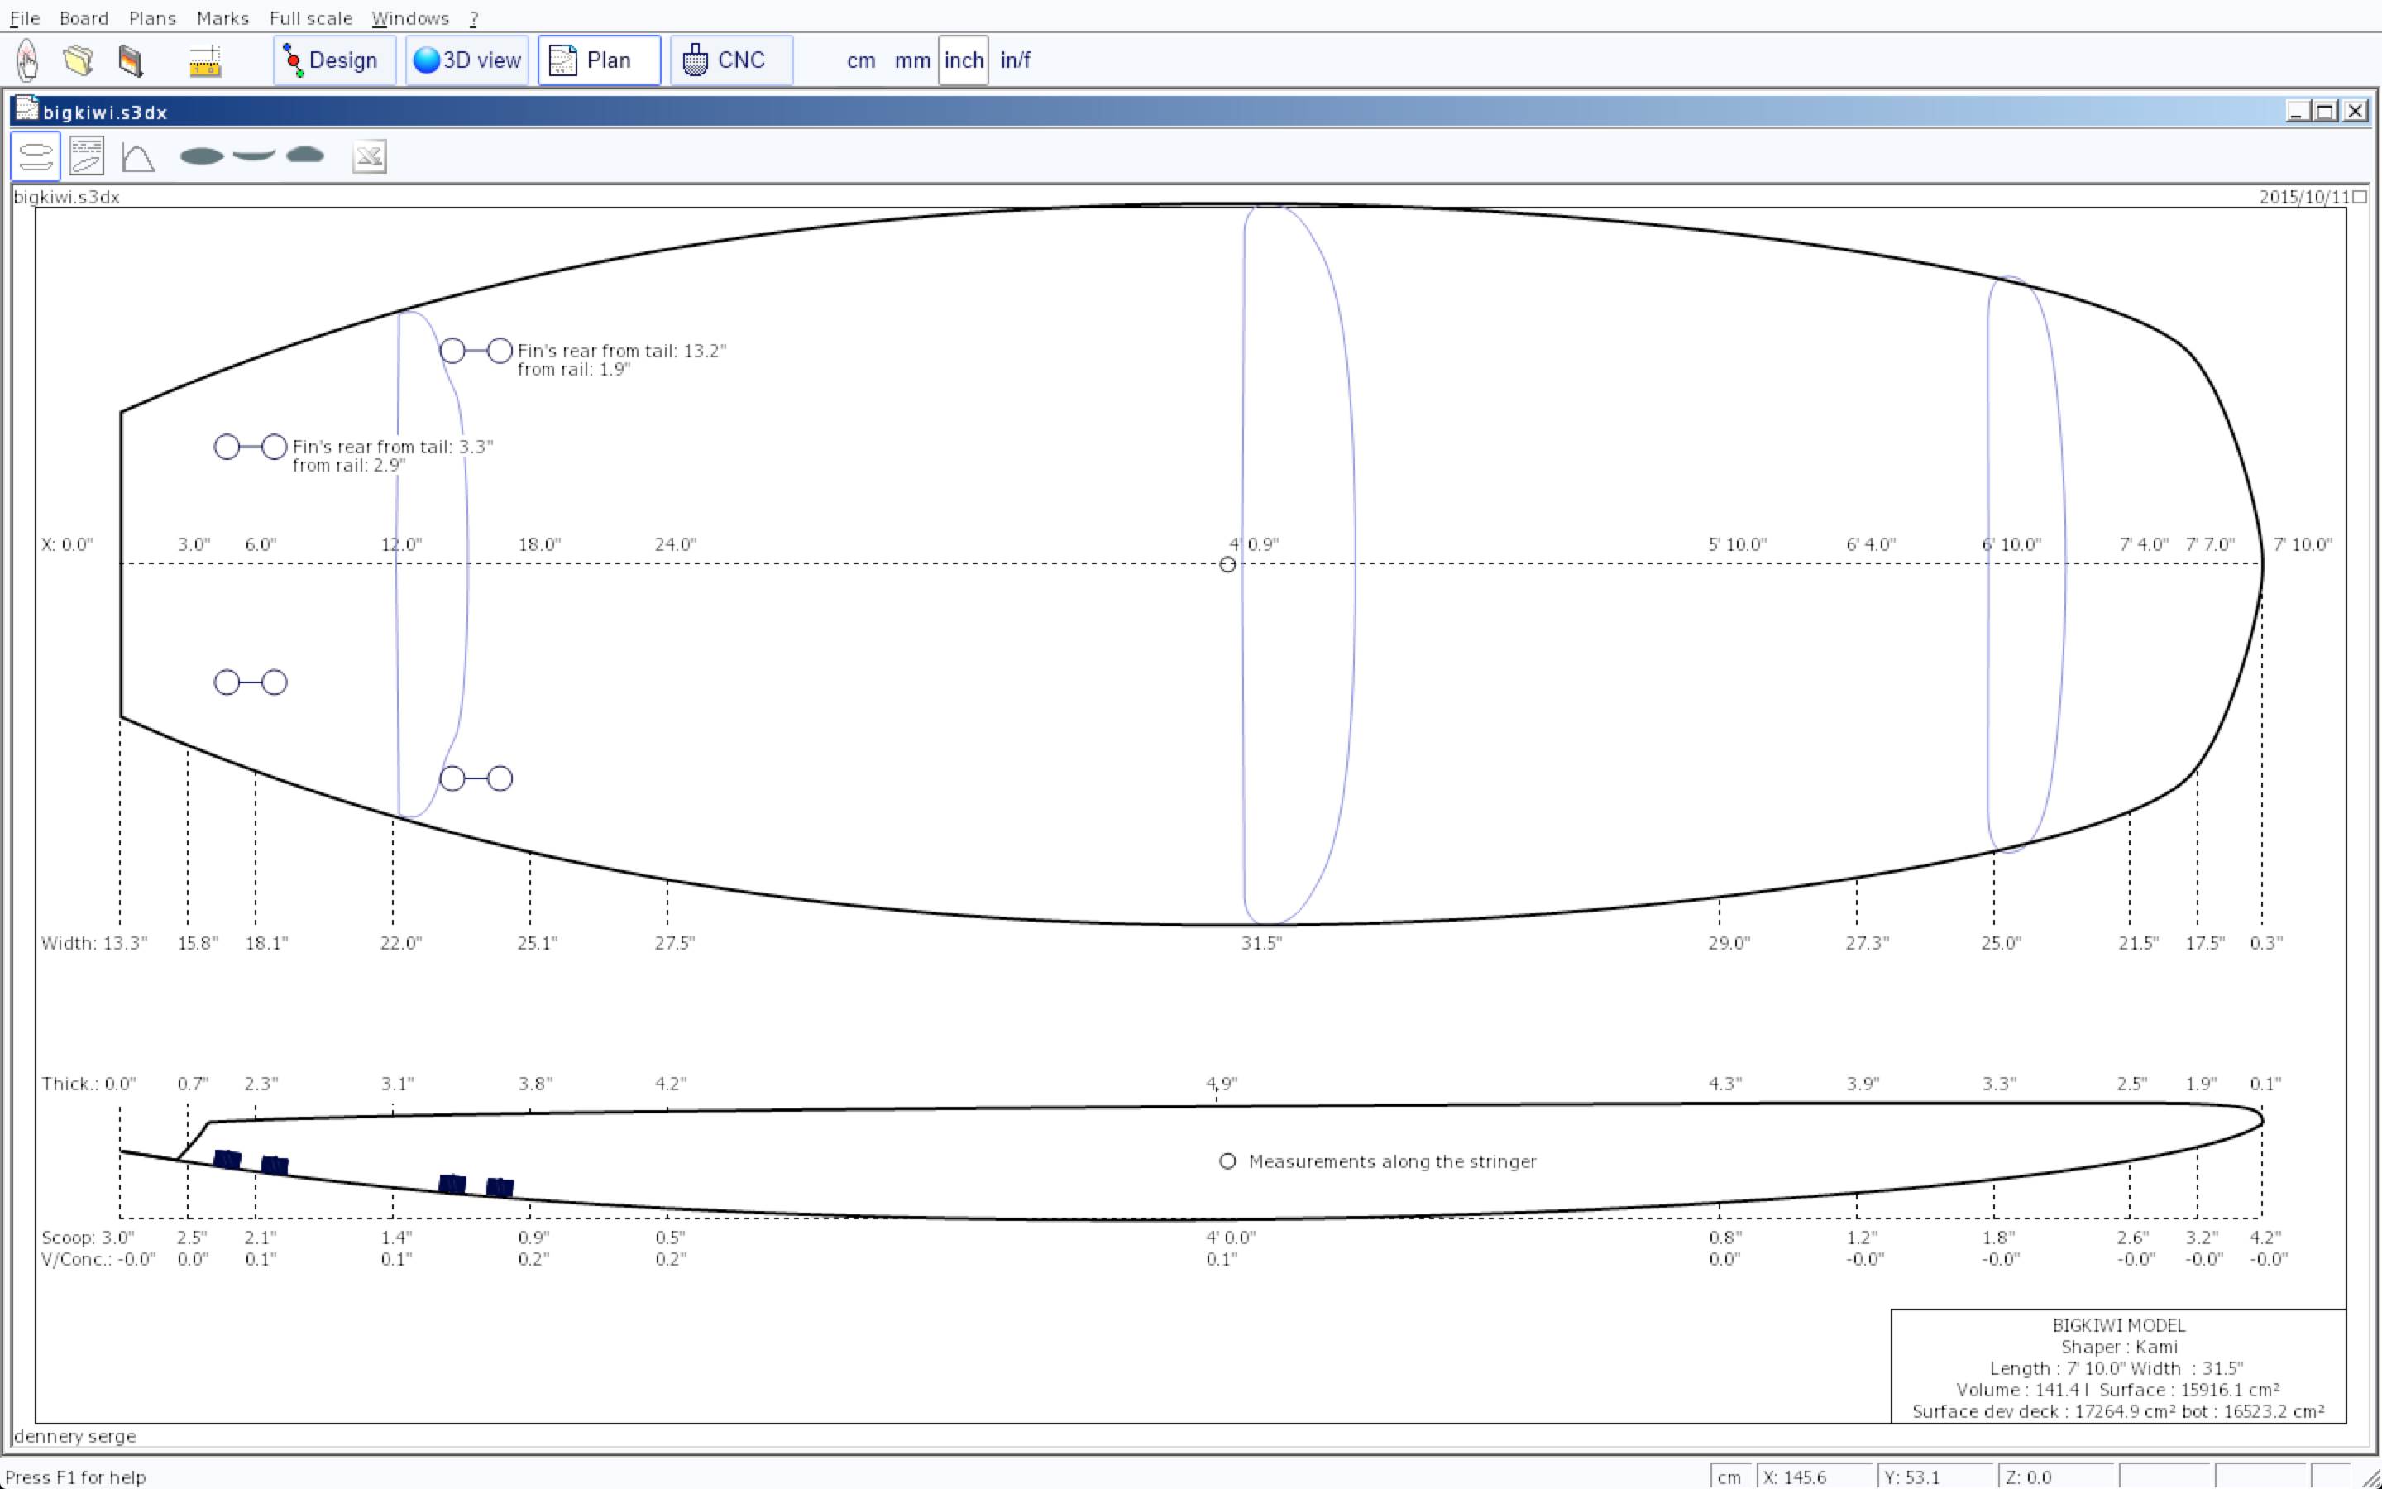
Task: Select the spec sheet plan view icon
Action: [x=87, y=156]
